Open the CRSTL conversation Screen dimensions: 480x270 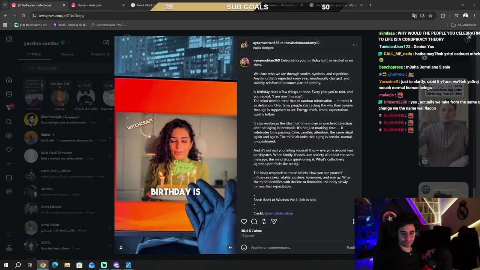[66, 246]
